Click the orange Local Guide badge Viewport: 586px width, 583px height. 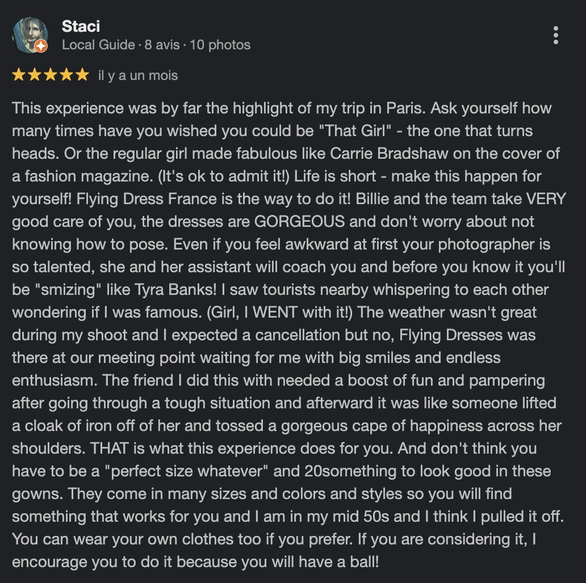point(41,47)
